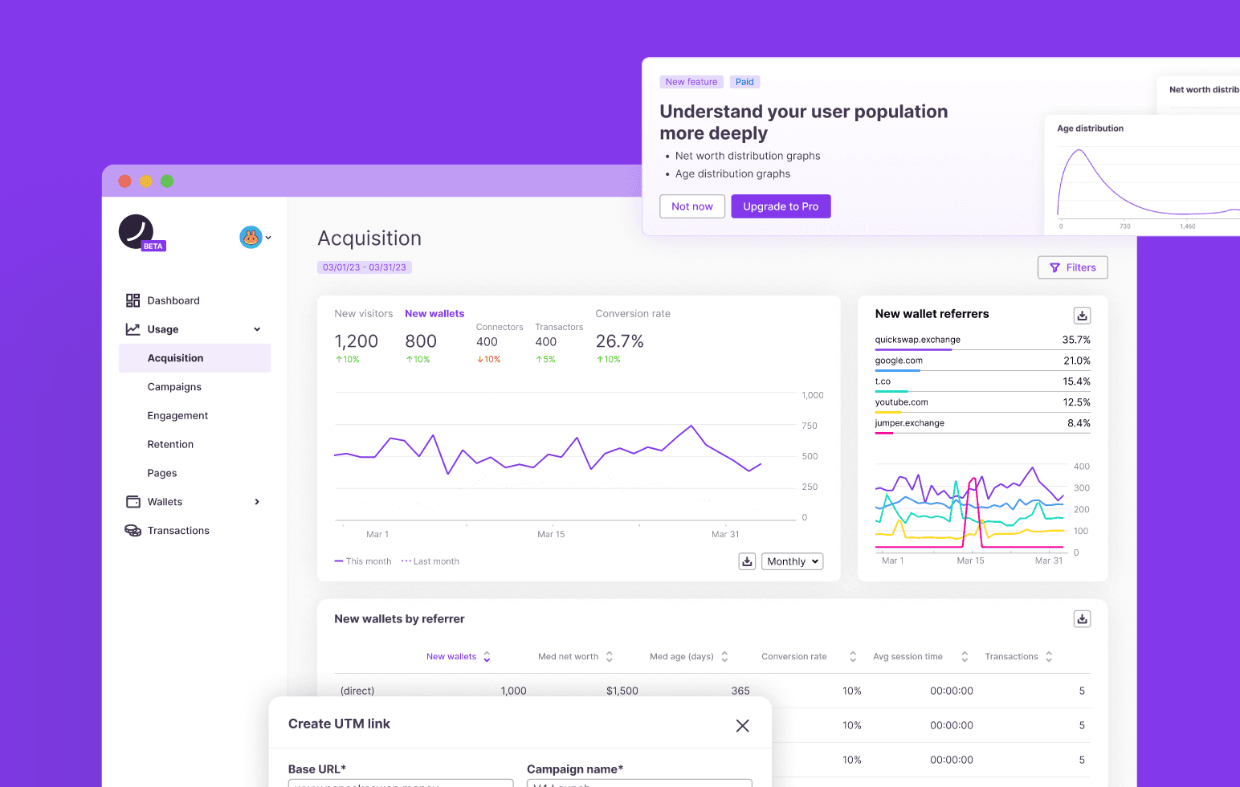The height and width of the screenshot is (787, 1240).
Task: Click the 03/01/23 - 03/31/23 date range
Action: point(365,267)
